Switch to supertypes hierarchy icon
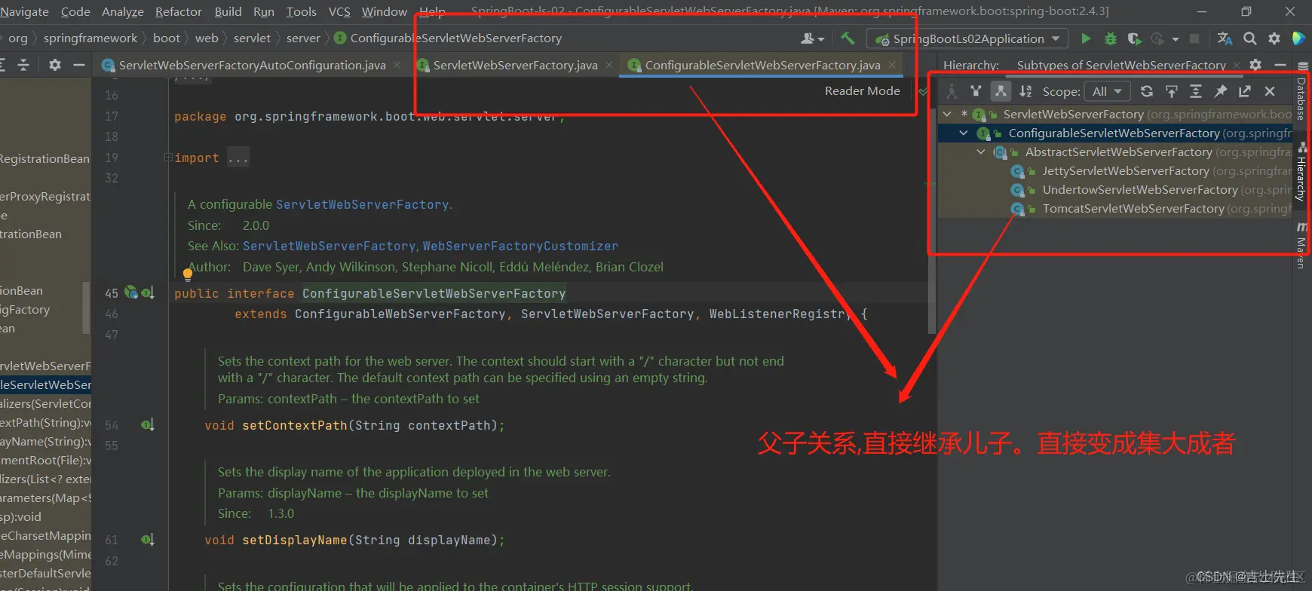 pos(976,91)
